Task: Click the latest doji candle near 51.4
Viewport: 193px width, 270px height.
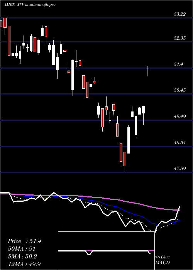Action: (x=147, y=69)
